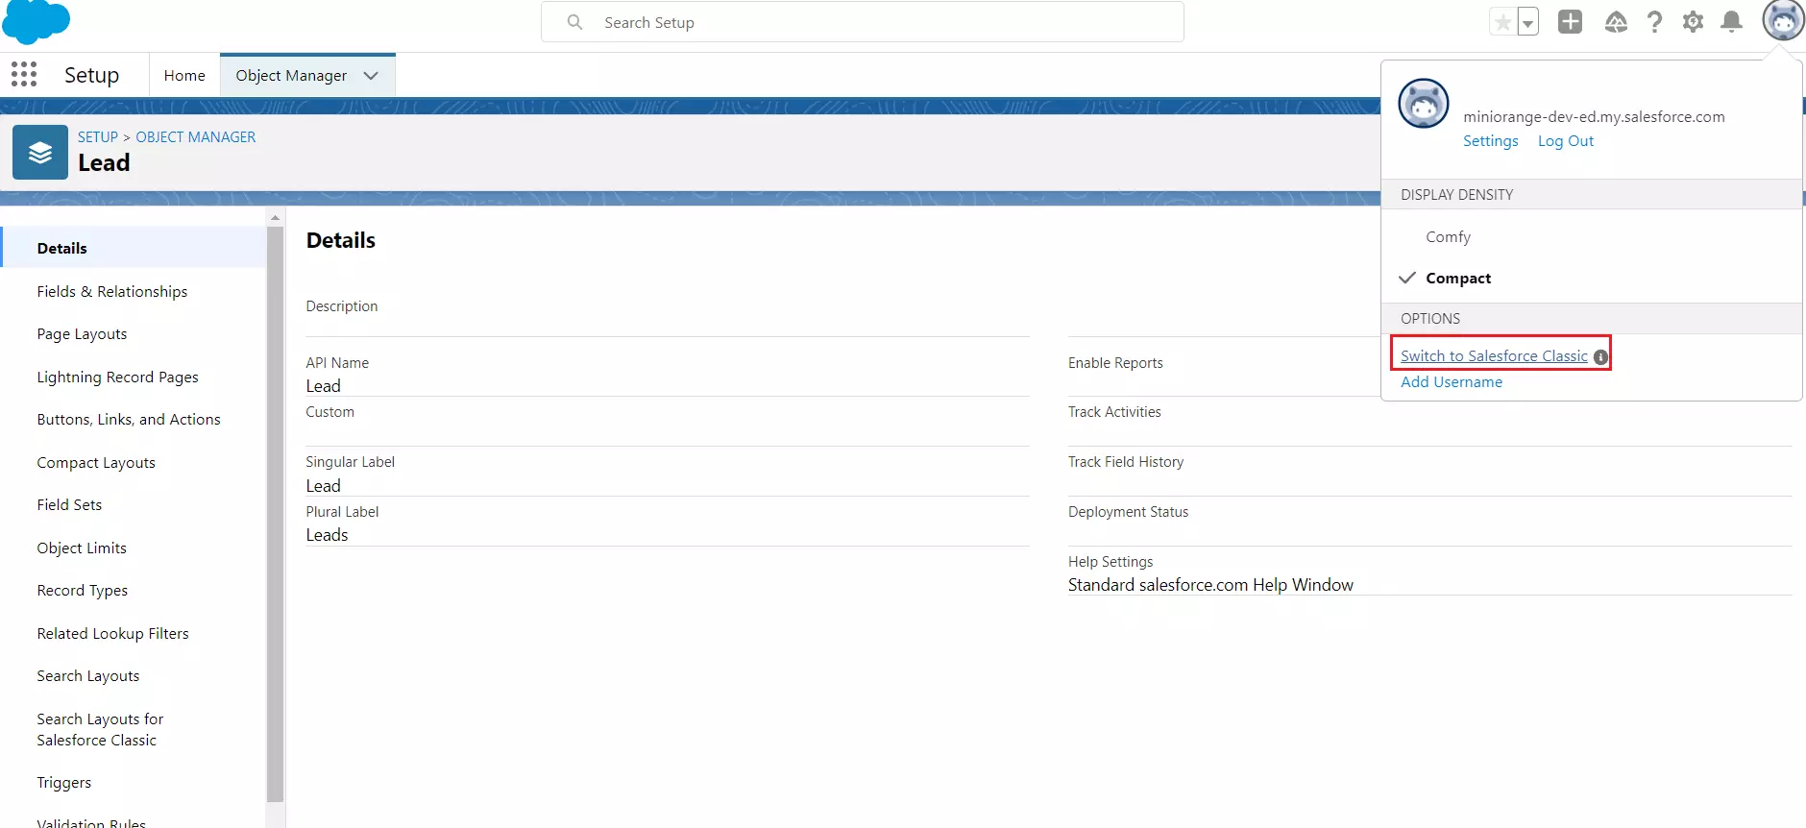Expand the Object Manager tab chevron
This screenshot has width=1806, height=828.
[x=371, y=76]
